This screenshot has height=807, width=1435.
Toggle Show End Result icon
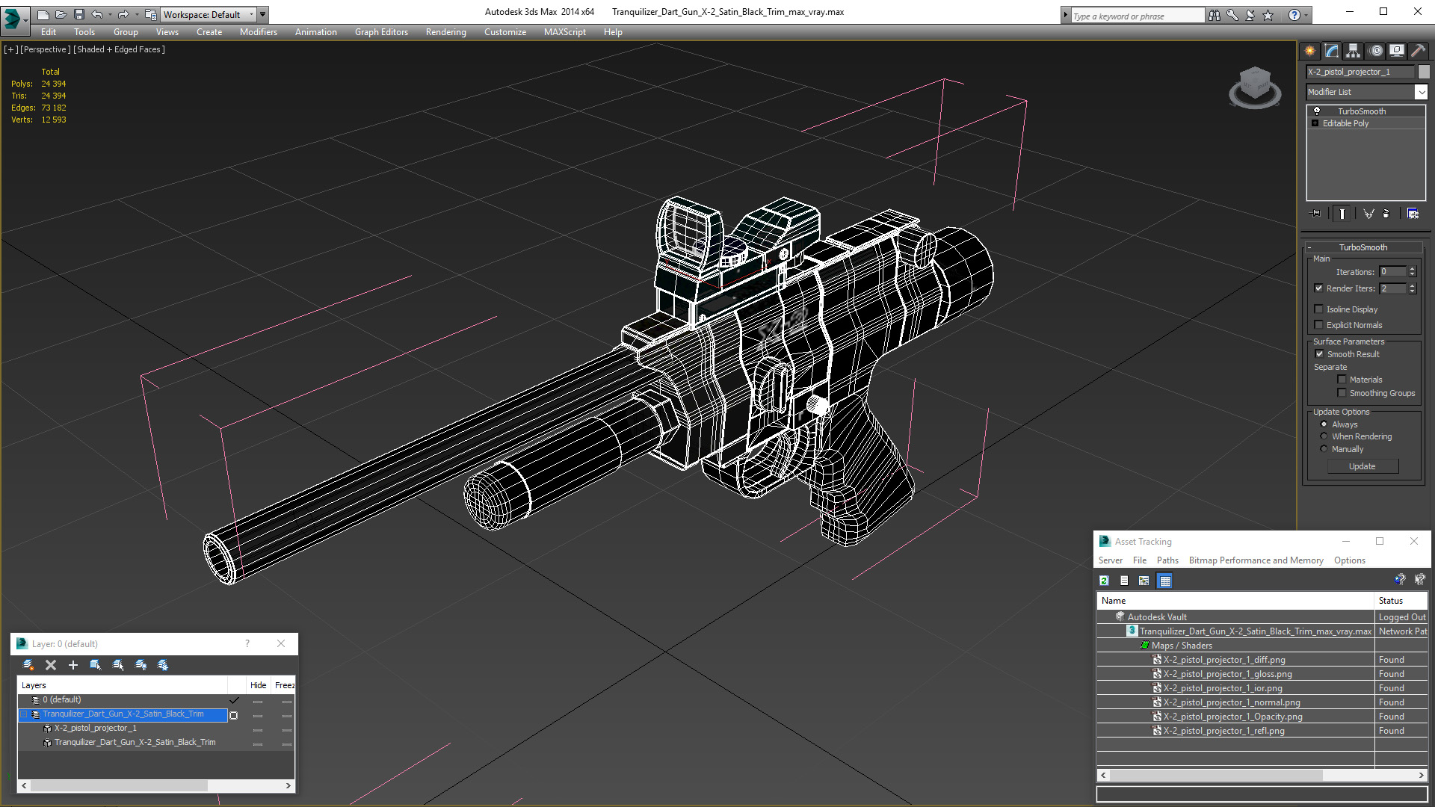click(1342, 214)
